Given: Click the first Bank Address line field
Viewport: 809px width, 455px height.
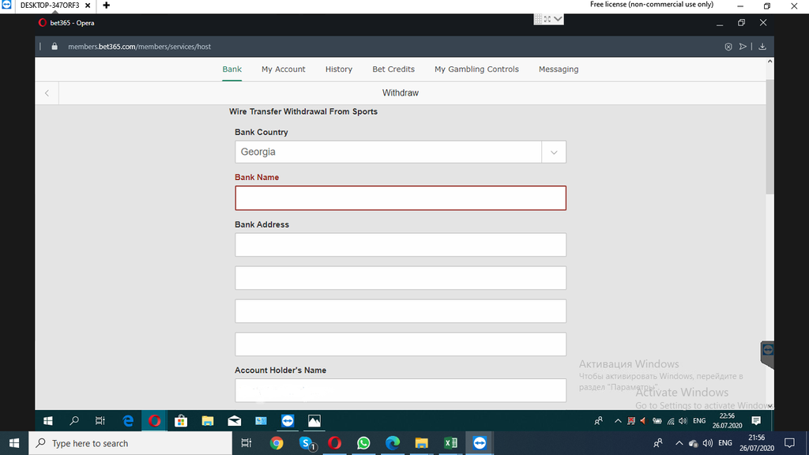Looking at the screenshot, I should pyautogui.click(x=401, y=245).
